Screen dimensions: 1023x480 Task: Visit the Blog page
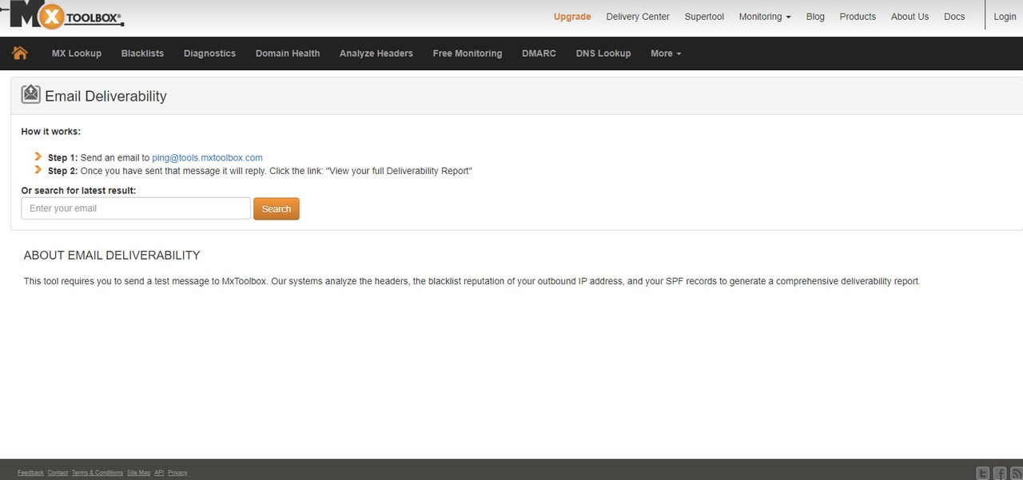click(x=815, y=17)
